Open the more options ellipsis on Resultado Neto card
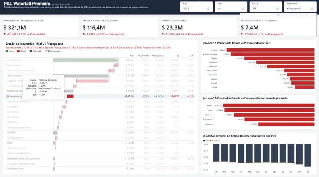319x177 pixels. tap(313, 15)
